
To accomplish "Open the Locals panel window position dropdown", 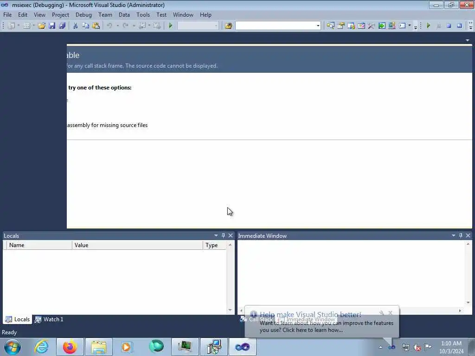I will [x=216, y=235].
